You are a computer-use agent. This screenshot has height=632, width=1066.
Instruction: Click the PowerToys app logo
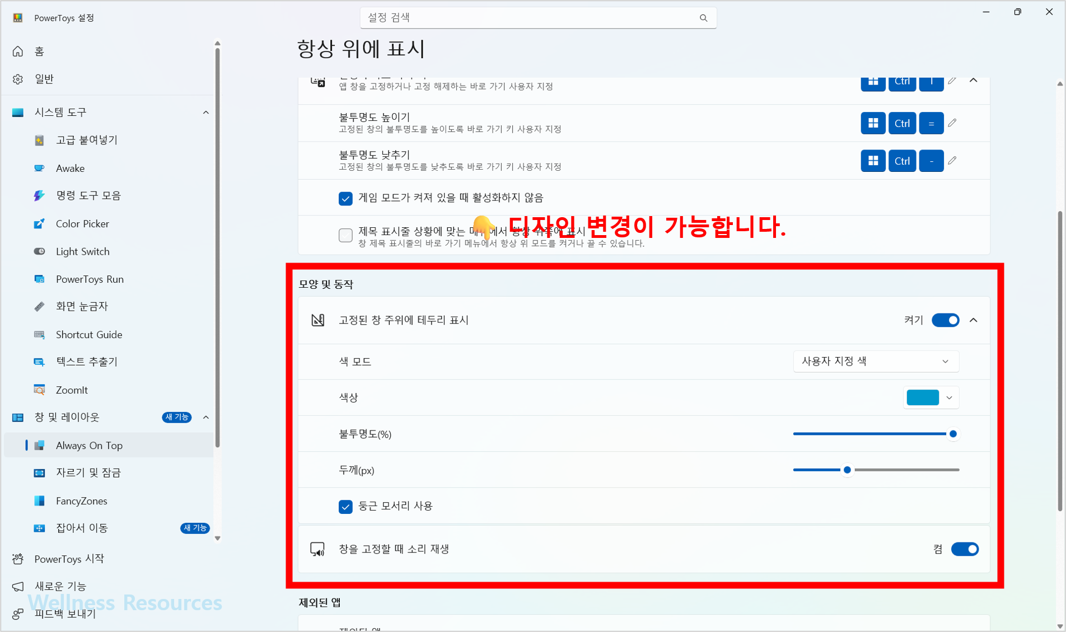18,18
